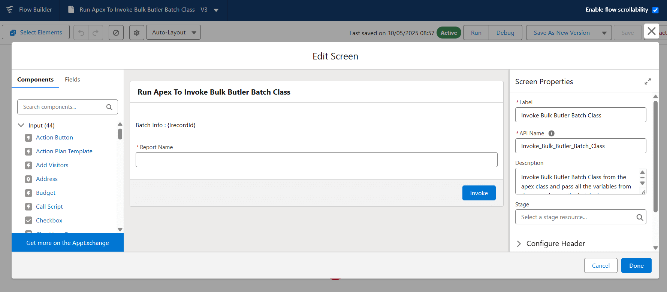The width and height of the screenshot is (667, 292).
Task: Click the Budget component icon
Action: pyautogui.click(x=28, y=193)
